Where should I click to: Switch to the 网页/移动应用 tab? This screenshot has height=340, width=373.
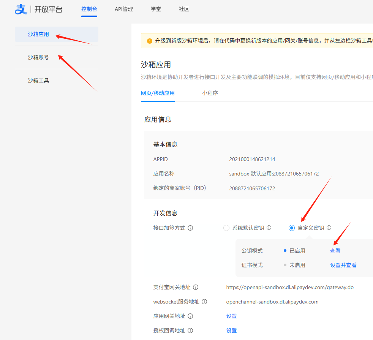click(158, 93)
